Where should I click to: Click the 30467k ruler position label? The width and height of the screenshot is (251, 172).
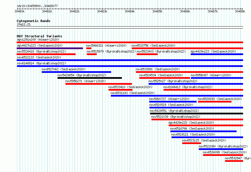point(213,11)
